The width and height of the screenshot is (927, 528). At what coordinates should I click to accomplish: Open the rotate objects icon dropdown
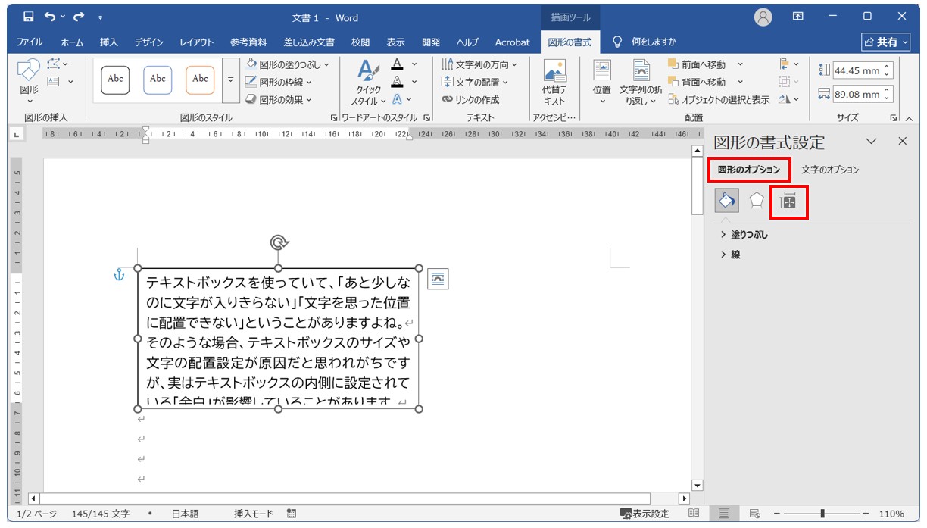coord(788,99)
